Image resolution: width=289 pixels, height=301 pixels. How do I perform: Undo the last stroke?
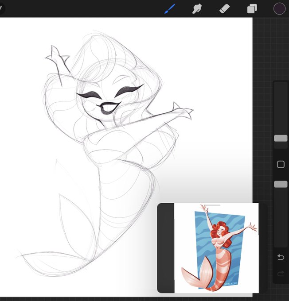pos(281,257)
